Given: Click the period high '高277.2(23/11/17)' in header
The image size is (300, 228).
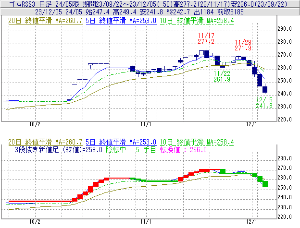Looking at the screenshot, I should point(201,4).
